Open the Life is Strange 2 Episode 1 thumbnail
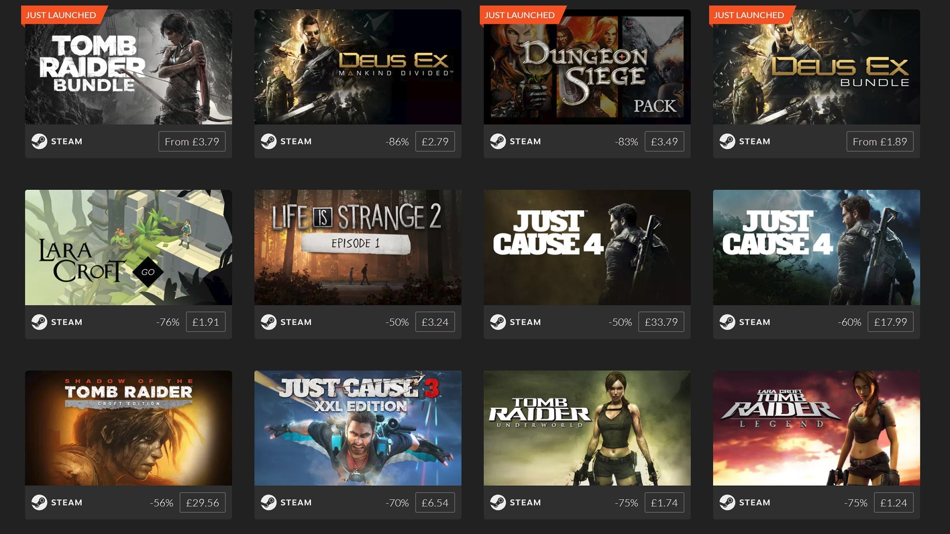The height and width of the screenshot is (534, 950). [x=358, y=247]
